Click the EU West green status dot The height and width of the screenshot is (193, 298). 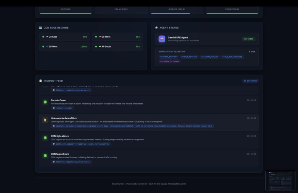[x=43, y=46]
